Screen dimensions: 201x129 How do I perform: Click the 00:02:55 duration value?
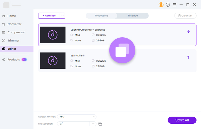101,35
